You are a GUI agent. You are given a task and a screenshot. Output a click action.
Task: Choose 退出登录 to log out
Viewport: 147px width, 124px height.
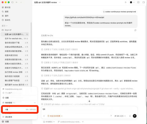(x=19, y=117)
